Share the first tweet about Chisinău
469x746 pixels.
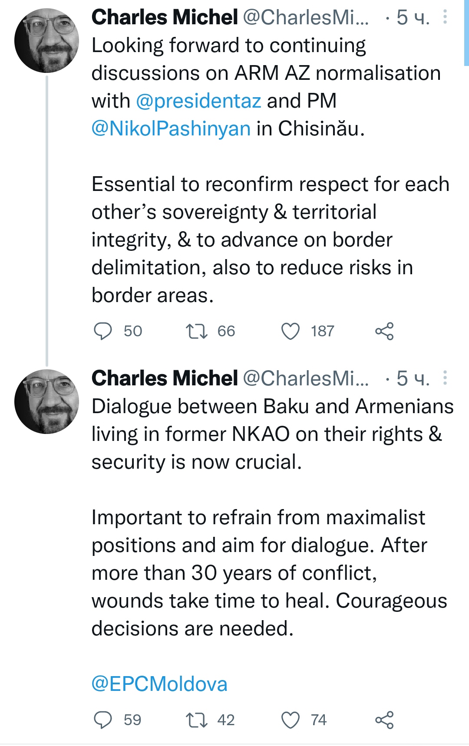(384, 332)
